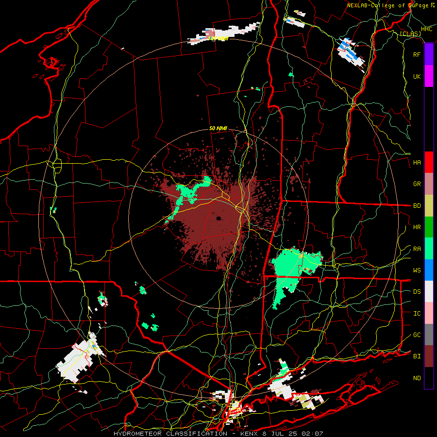Click the BI legend label

point(417,356)
